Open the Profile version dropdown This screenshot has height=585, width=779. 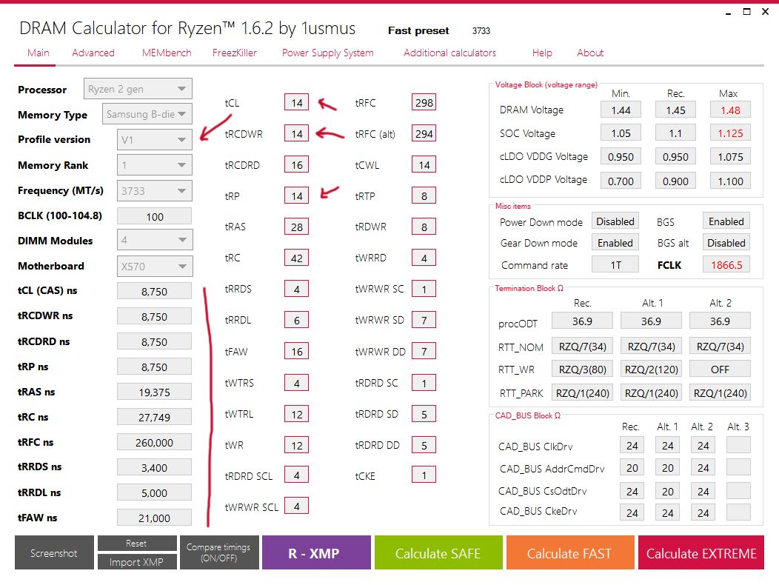click(155, 140)
